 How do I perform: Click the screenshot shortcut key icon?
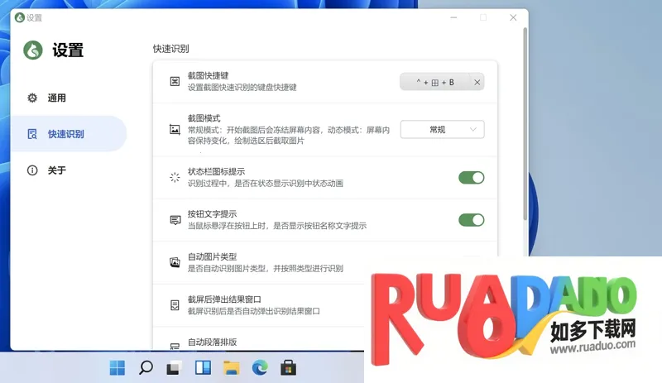coord(175,81)
